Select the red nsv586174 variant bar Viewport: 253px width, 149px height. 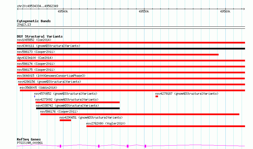[131, 67]
